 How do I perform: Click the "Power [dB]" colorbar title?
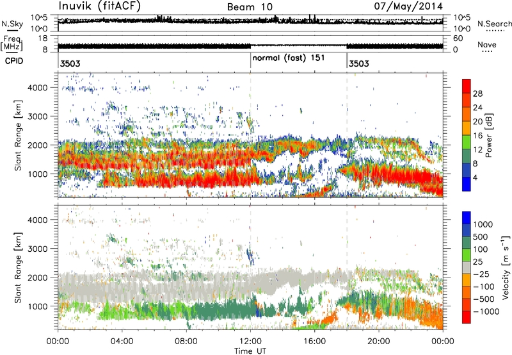tap(488, 135)
